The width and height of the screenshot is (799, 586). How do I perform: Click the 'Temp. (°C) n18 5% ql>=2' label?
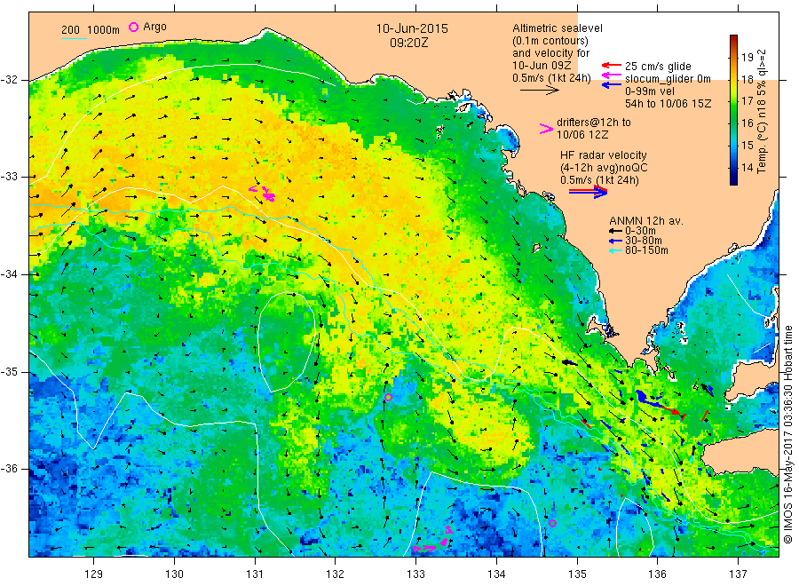click(762, 112)
